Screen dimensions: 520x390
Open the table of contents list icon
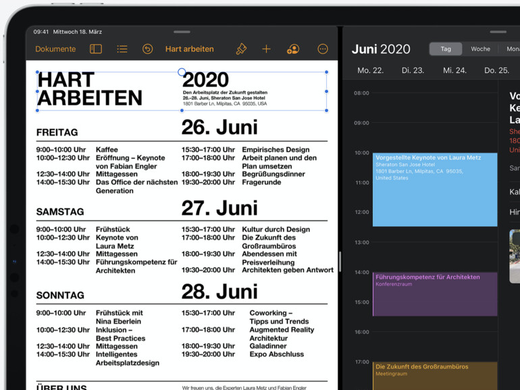(x=122, y=49)
